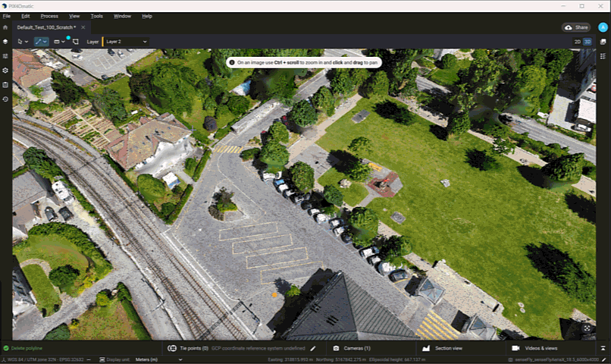Screen dimensions: 611x364
Task: Open the history icon in left sidebar
Action: pos(5,99)
